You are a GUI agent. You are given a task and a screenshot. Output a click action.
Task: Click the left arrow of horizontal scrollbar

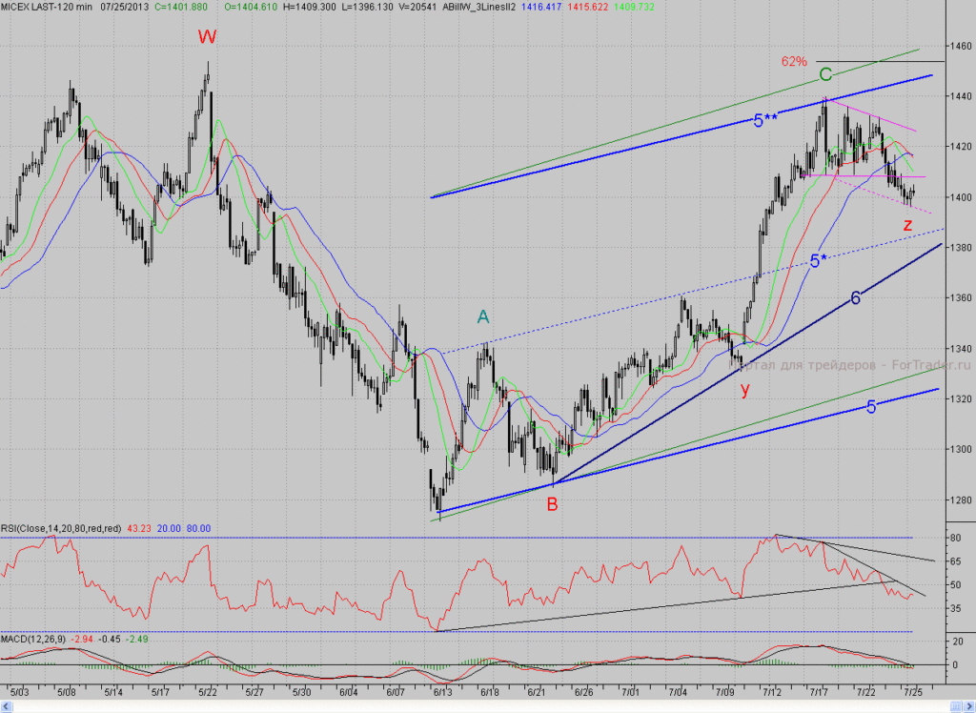click(x=5, y=707)
